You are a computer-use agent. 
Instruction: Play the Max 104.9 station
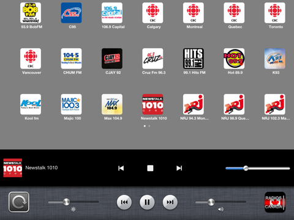tap(112, 105)
